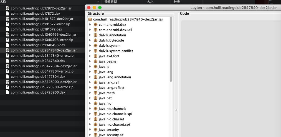Expand the java.nio package node
This screenshot has height=137, width=281.
coord(90,104)
